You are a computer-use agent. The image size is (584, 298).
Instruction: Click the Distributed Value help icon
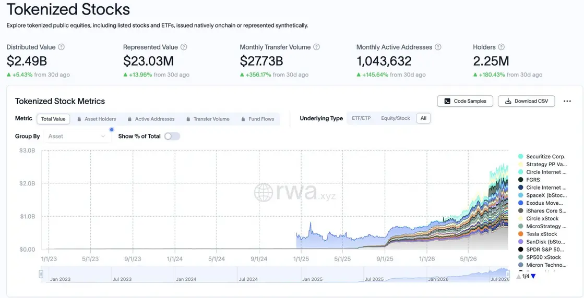62,47
